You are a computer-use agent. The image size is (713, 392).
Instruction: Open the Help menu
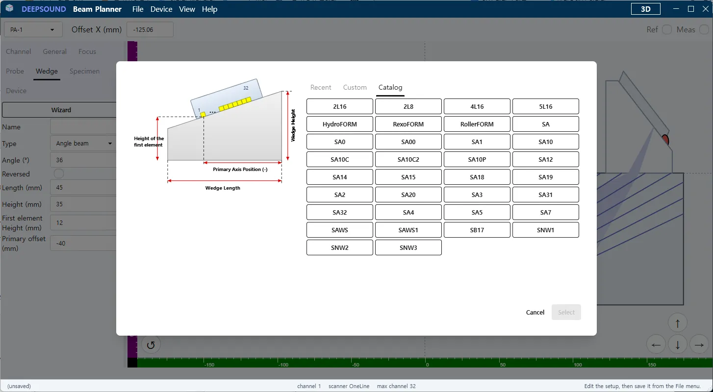209,9
